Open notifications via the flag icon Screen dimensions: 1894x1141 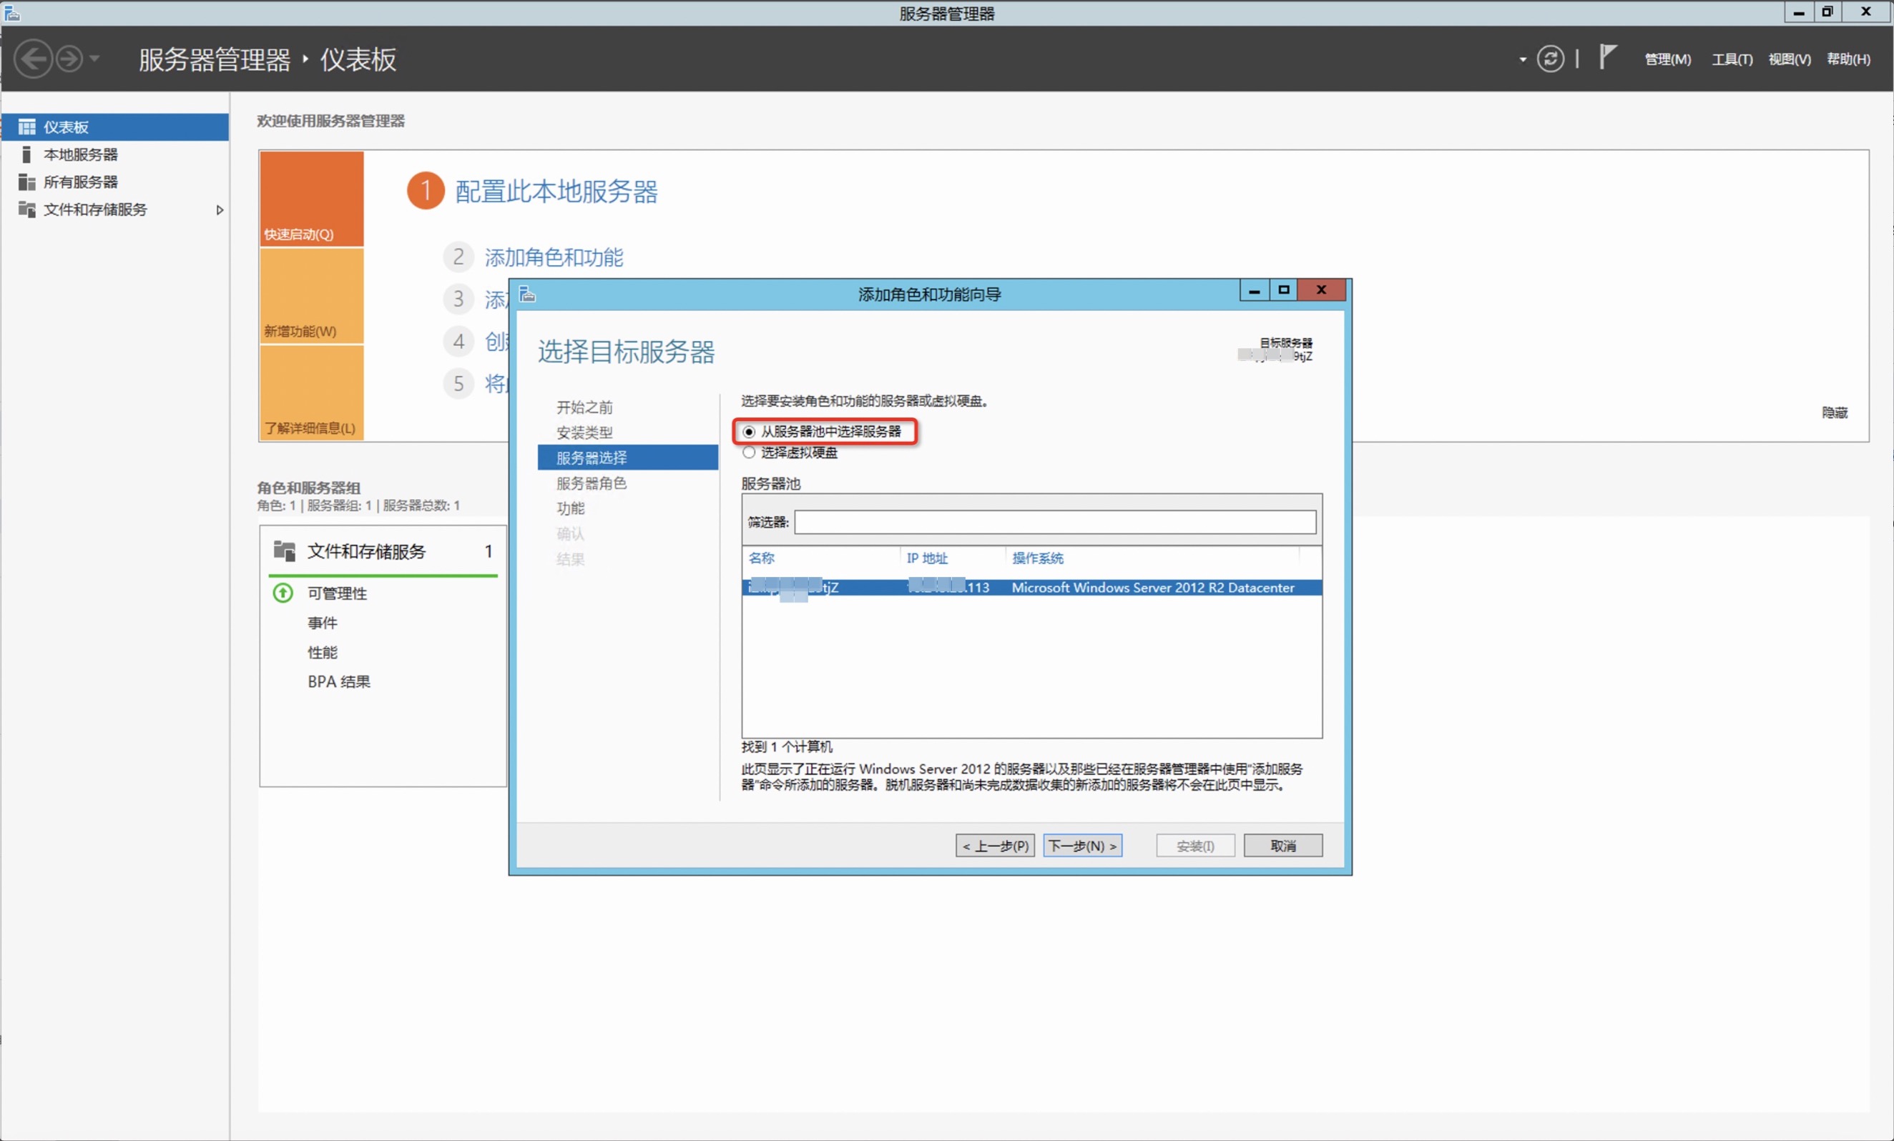pyautogui.click(x=1606, y=57)
